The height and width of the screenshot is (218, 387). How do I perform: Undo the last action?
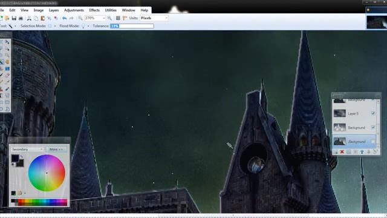(x=65, y=18)
